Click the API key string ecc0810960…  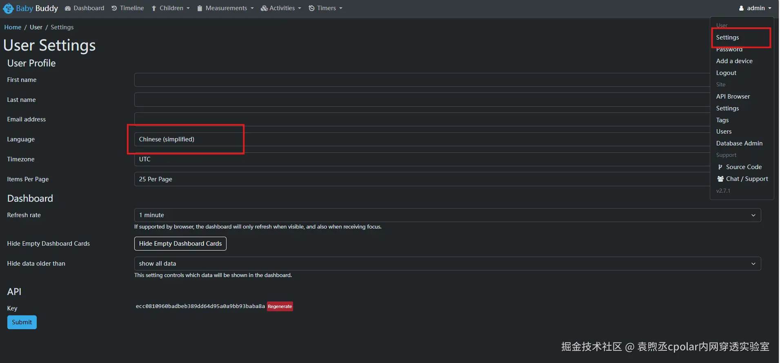coord(200,306)
